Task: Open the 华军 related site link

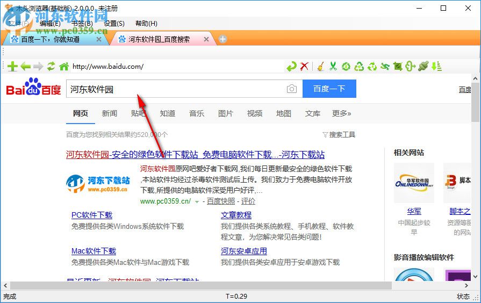Action: 414,211
